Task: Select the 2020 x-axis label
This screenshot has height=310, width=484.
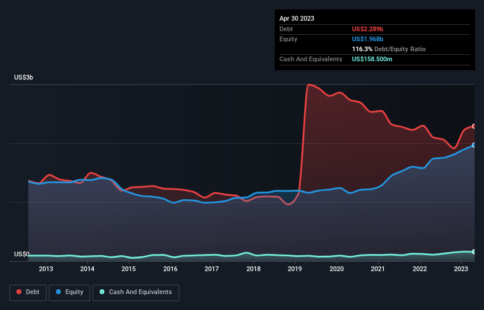Action: [337, 269]
